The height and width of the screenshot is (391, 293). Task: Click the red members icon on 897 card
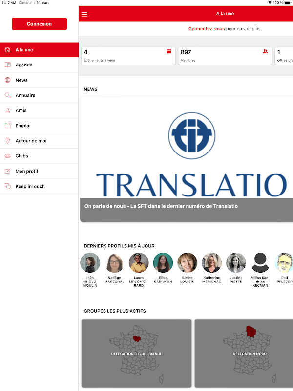click(265, 51)
